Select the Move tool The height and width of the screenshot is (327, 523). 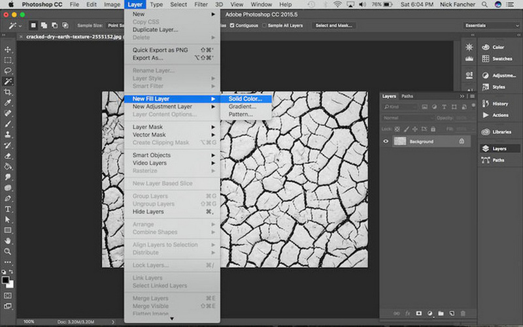[8, 50]
